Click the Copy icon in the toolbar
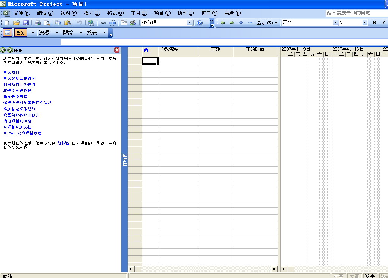388x278 pixels. click(x=58, y=23)
